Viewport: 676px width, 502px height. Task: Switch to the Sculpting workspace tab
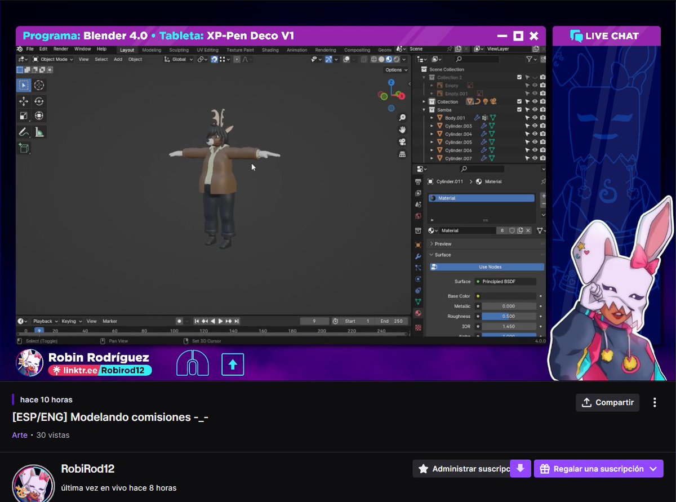pyautogui.click(x=179, y=50)
